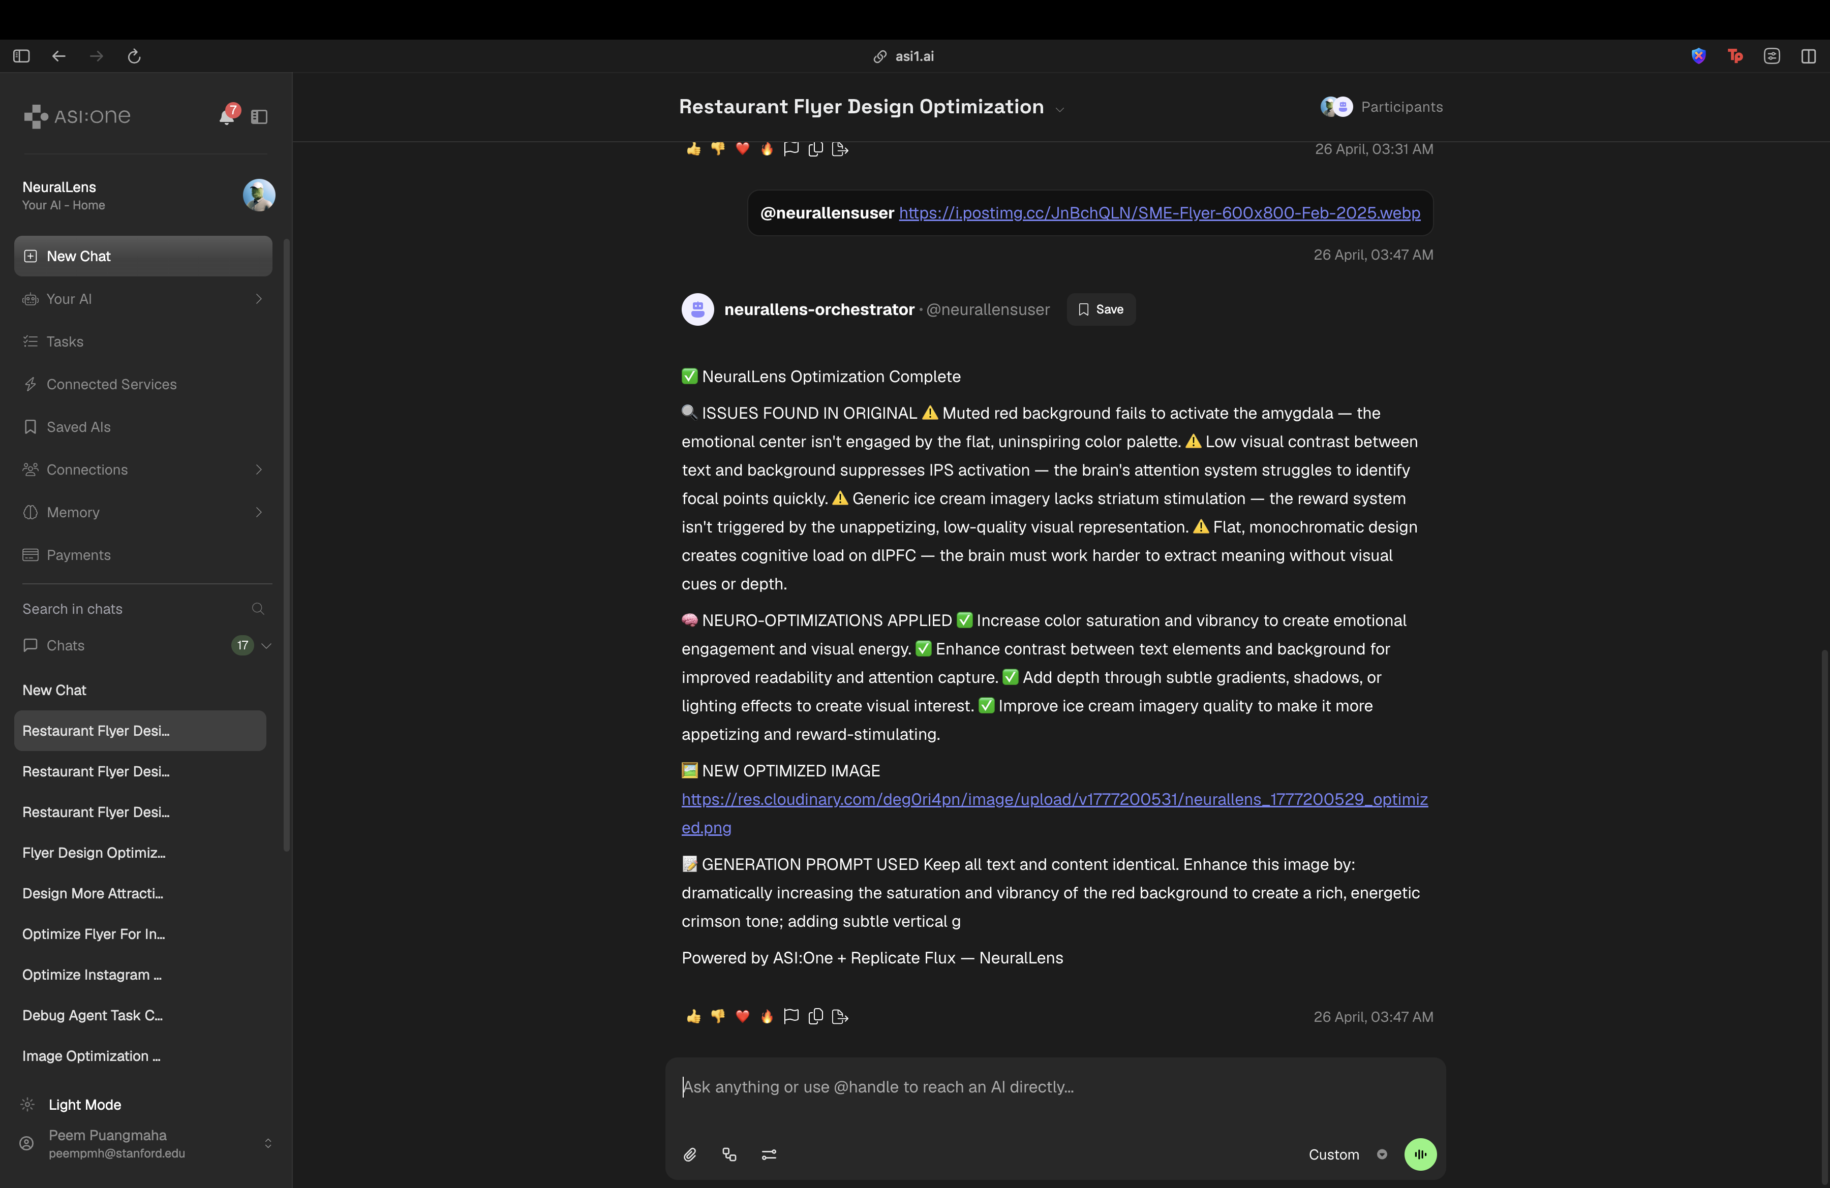This screenshot has width=1830, height=1188.
Task: Toggle browser split view icon
Action: point(1808,56)
